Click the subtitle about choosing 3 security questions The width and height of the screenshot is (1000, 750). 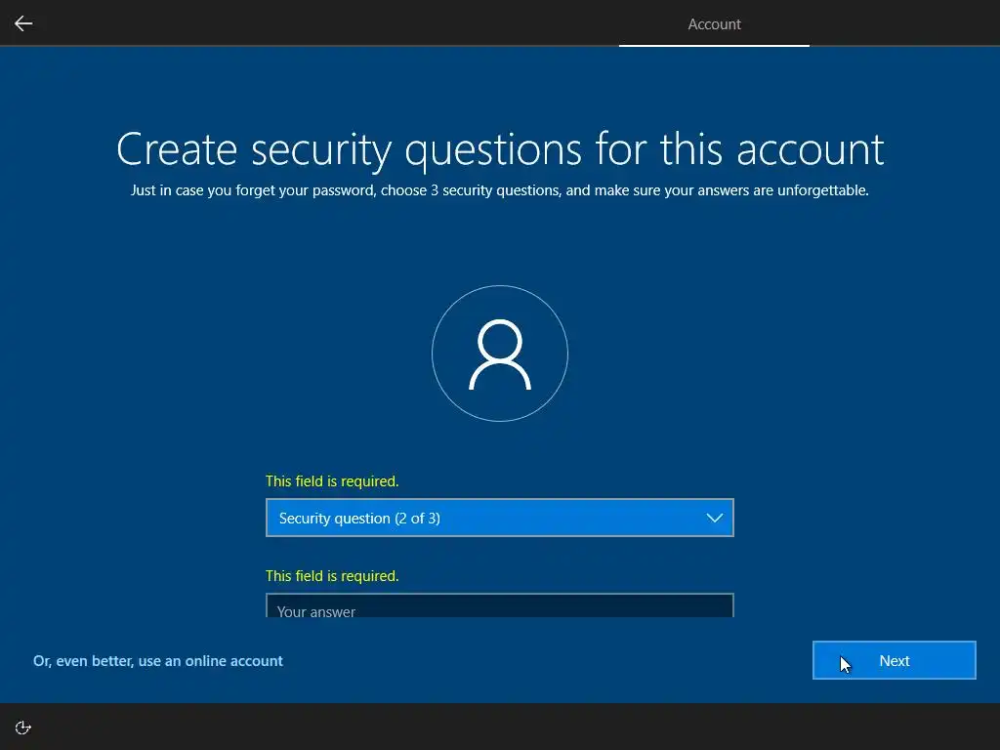pos(500,190)
